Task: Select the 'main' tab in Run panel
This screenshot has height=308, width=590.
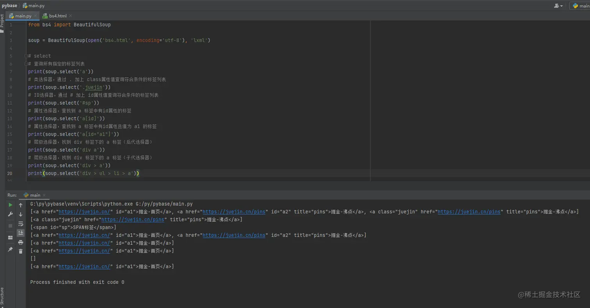Action: 35,195
